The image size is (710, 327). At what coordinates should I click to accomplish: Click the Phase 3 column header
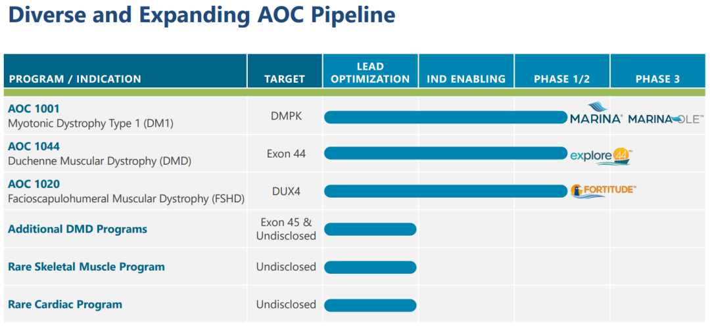tap(657, 79)
